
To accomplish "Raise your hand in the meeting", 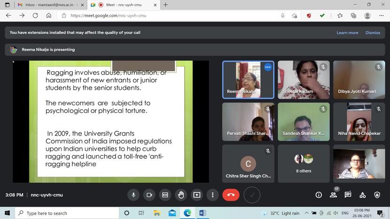I will (x=181, y=195).
